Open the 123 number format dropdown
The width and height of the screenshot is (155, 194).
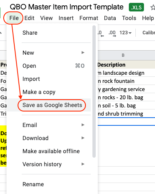pyautogui.click(x=126, y=33)
